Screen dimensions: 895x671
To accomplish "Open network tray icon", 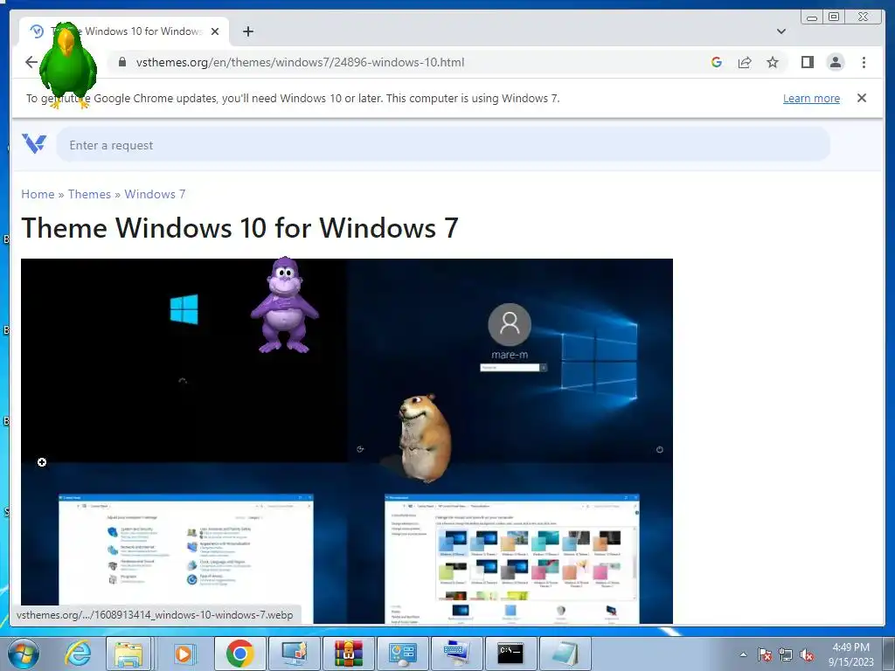I will [786, 655].
